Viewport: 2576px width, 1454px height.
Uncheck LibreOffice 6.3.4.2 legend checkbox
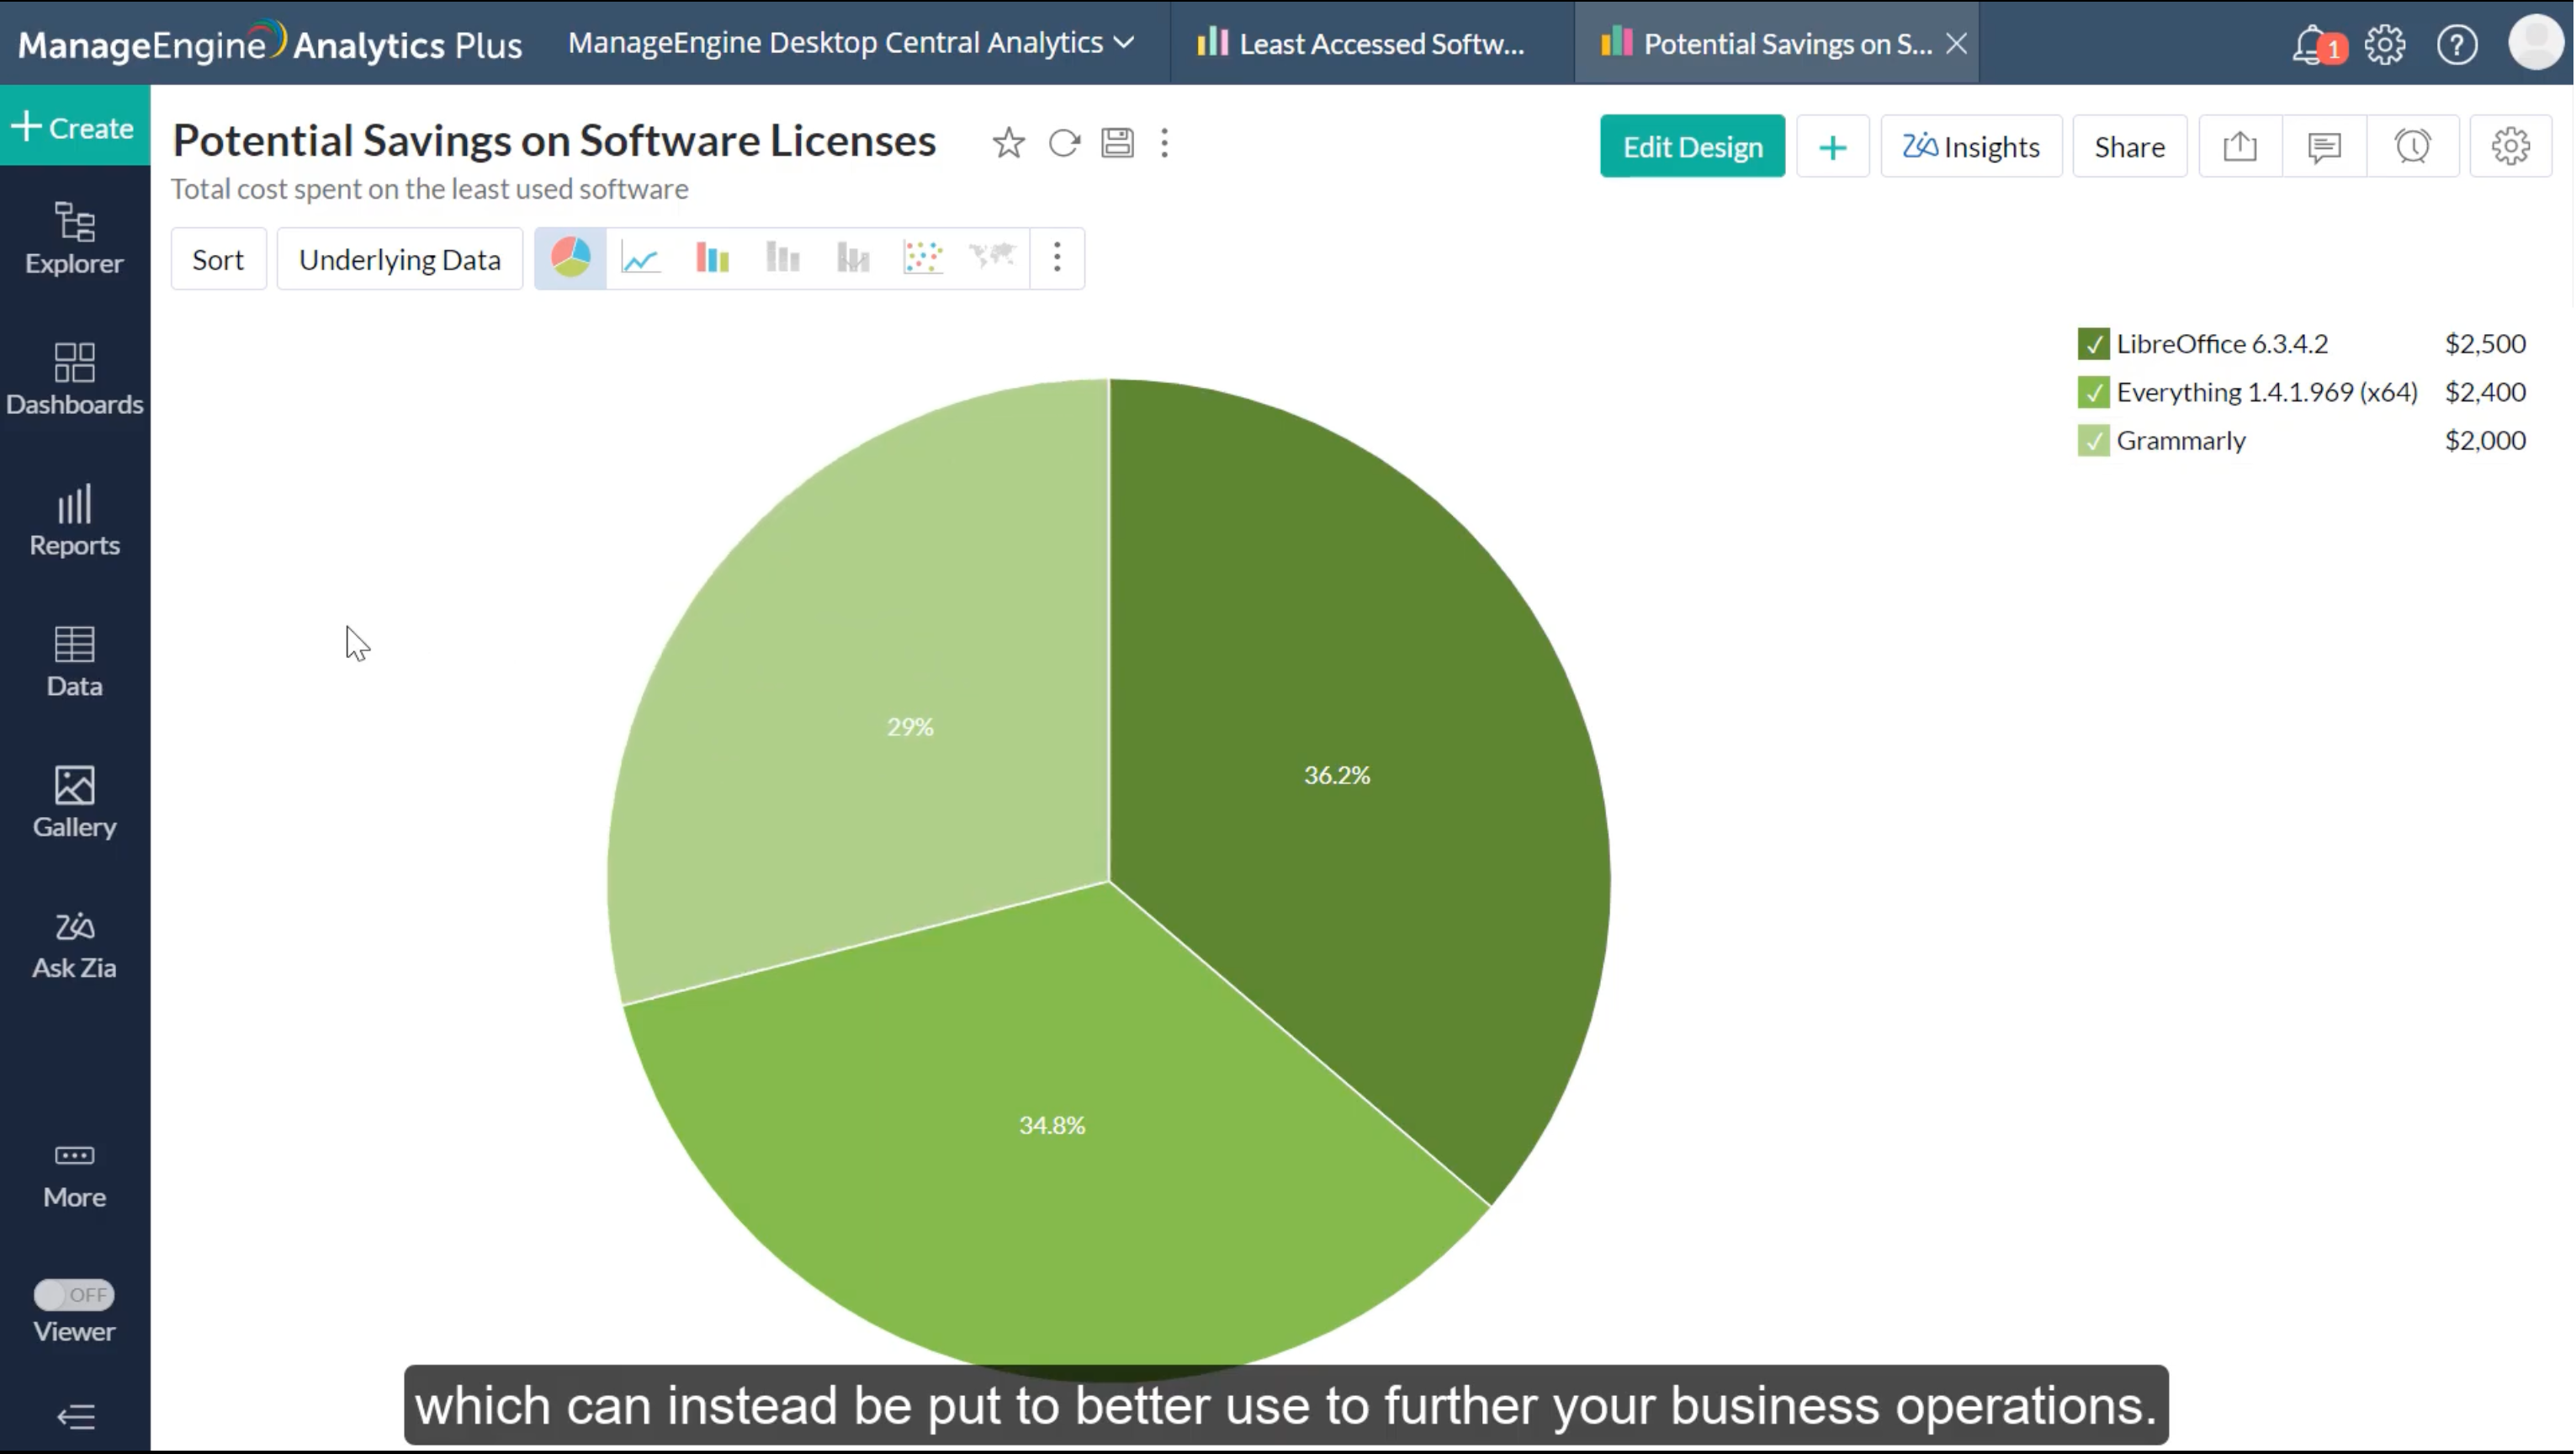click(2093, 344)
